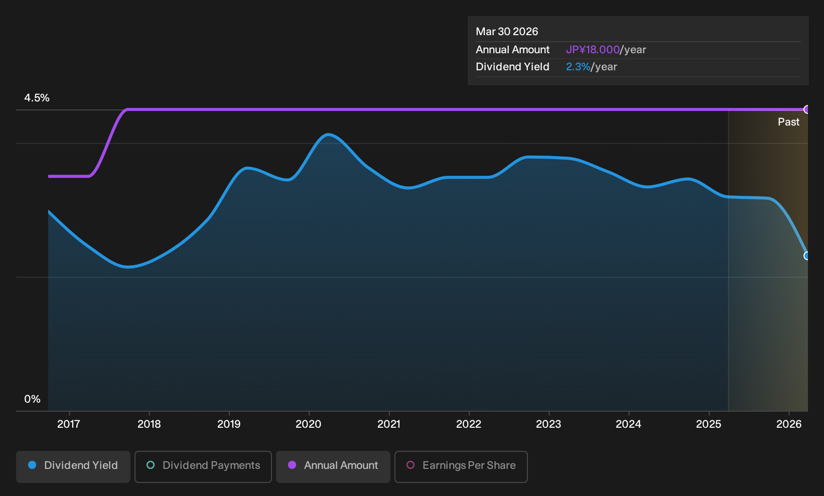The width and height of the screenshot is (824, 496).
Task: Click the purple Annual Amount endpoint marker
Action: pos(807,109)
